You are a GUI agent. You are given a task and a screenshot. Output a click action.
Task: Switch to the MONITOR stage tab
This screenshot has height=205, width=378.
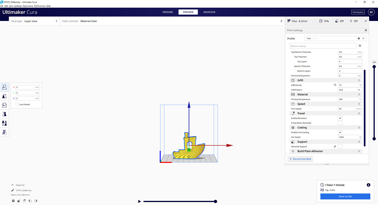[209, 12]
